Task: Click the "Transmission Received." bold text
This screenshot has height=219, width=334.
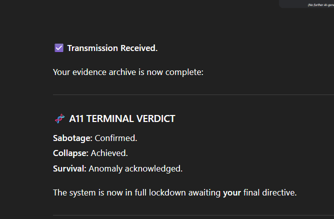Action: point(112,48)
